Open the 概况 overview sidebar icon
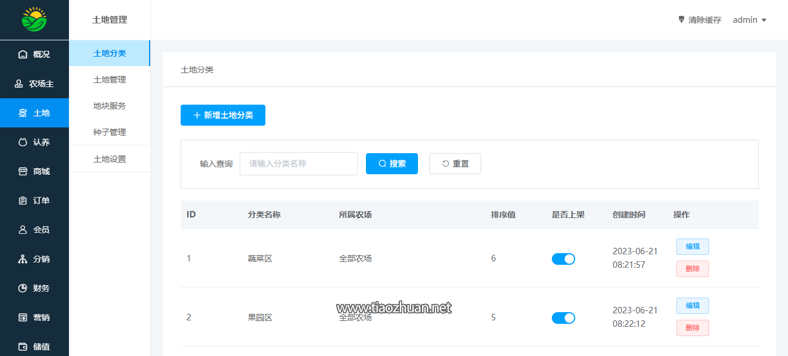The width and height of the screenshot is (788, 356). pyautogui.click(x=23, y=54)
